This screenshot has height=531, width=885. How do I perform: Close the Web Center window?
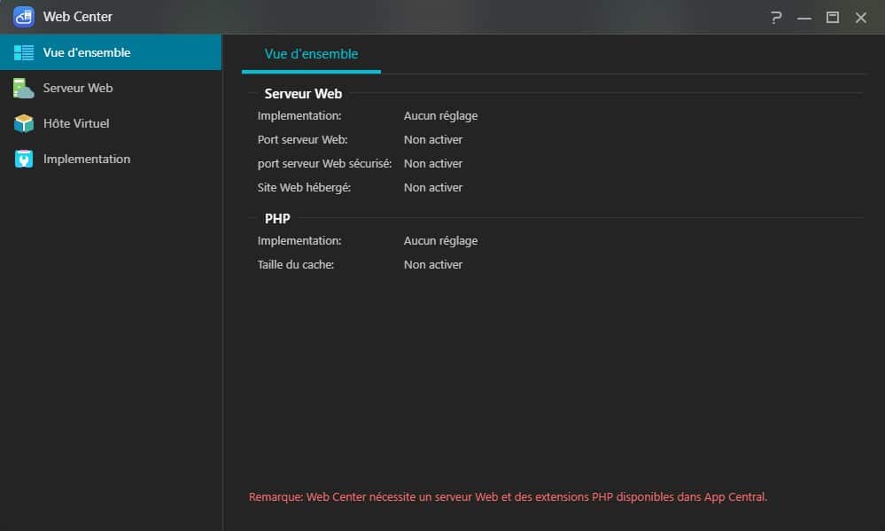click(x=861, y=18)
